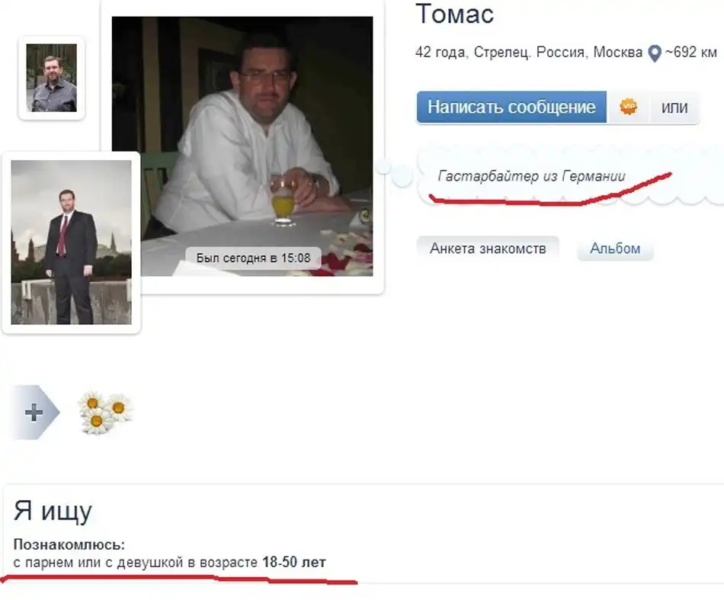The width and height of the screenshot is (724, 600).
Task: Click the 'или' button
Action: (674, 107)
